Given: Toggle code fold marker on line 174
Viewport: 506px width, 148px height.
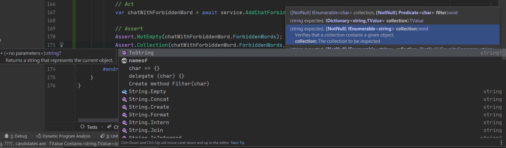Looking at the screenshot, I should coord(76,69).
